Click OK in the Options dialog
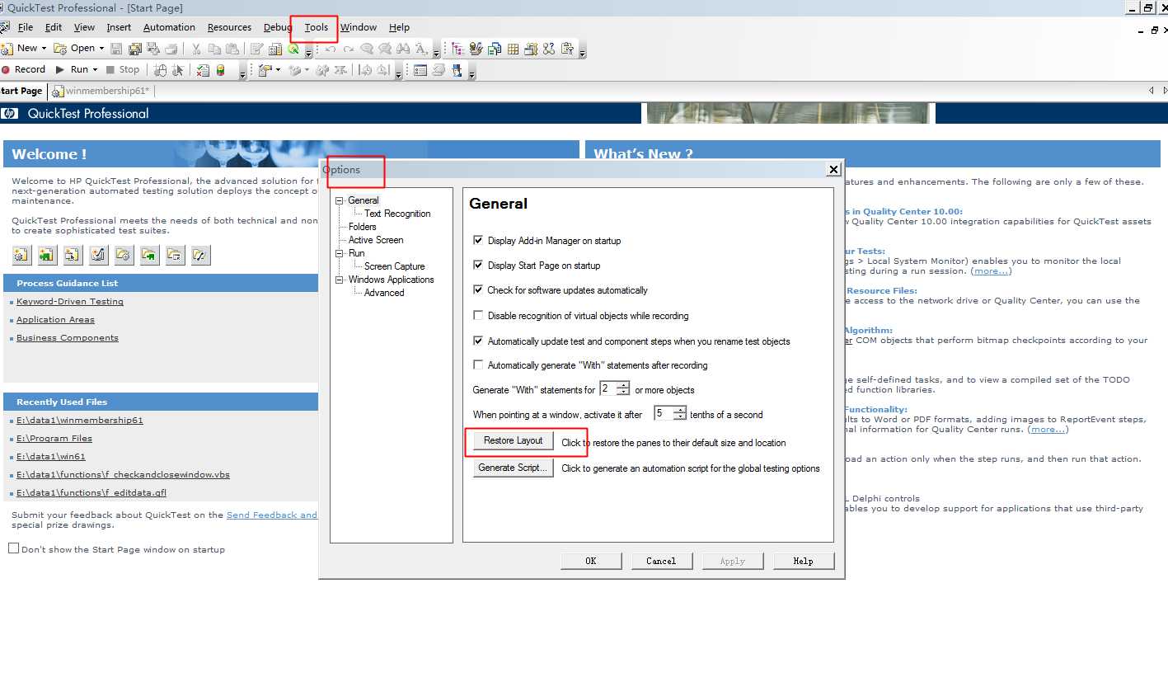Viewport: 1168px width, 682px height. coord(591,561)
